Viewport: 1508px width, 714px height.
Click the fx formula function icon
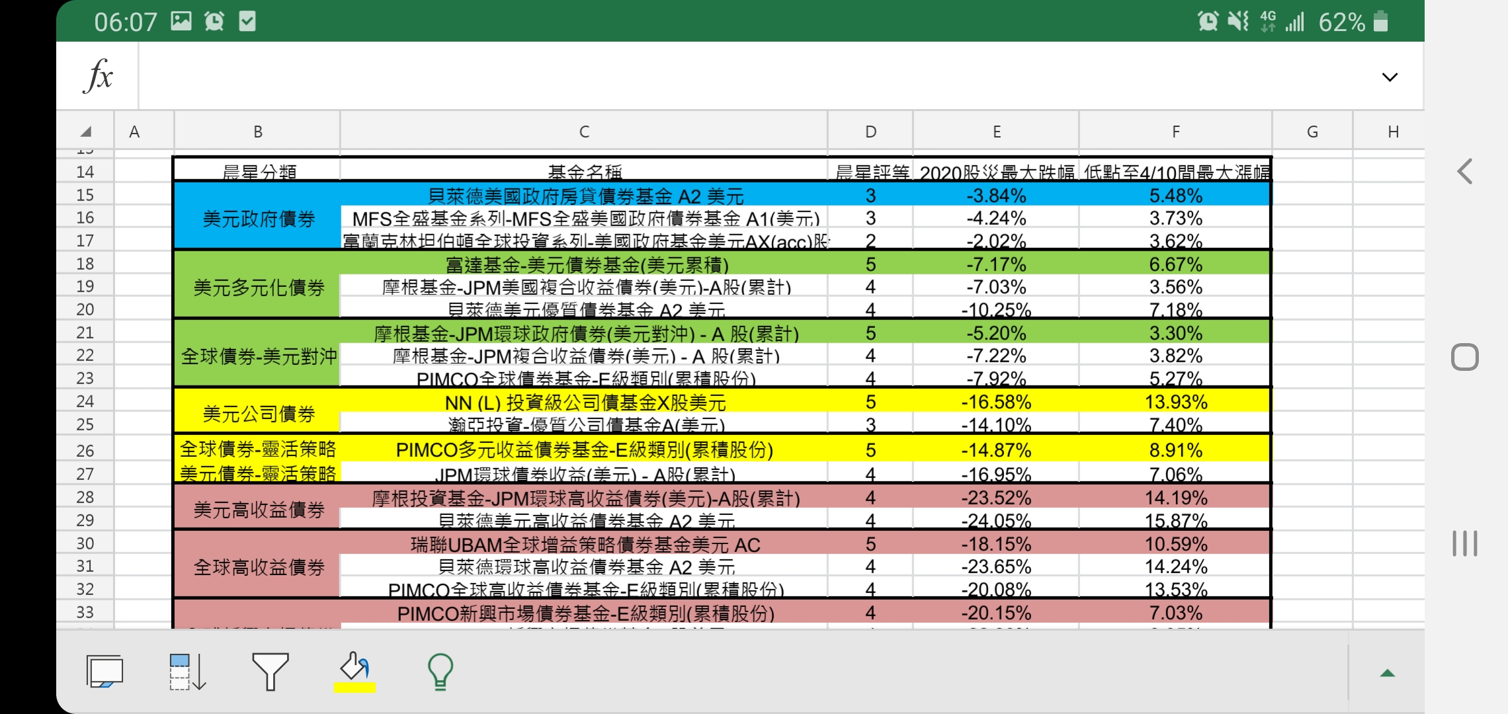[97, 75]
